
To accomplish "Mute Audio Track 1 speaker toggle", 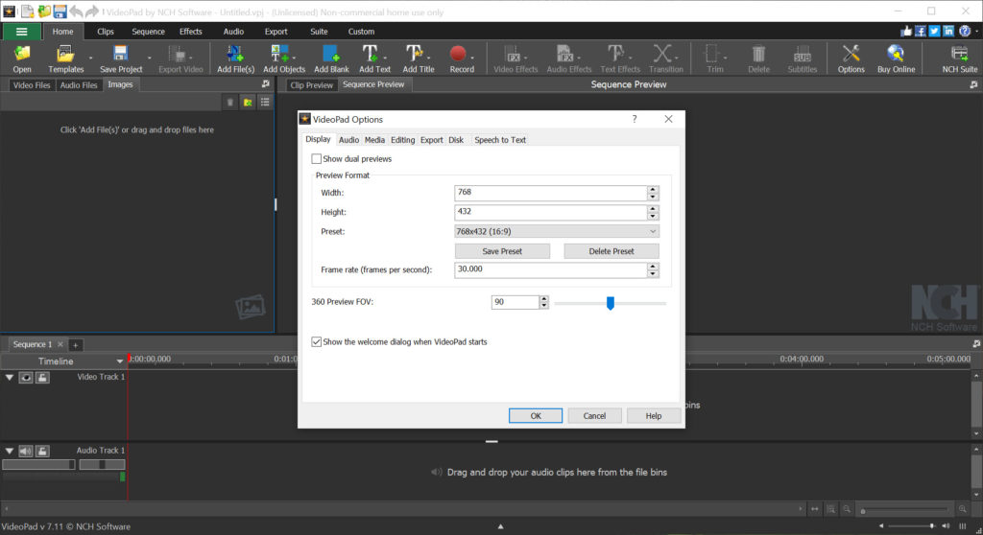I will [26, 451].
